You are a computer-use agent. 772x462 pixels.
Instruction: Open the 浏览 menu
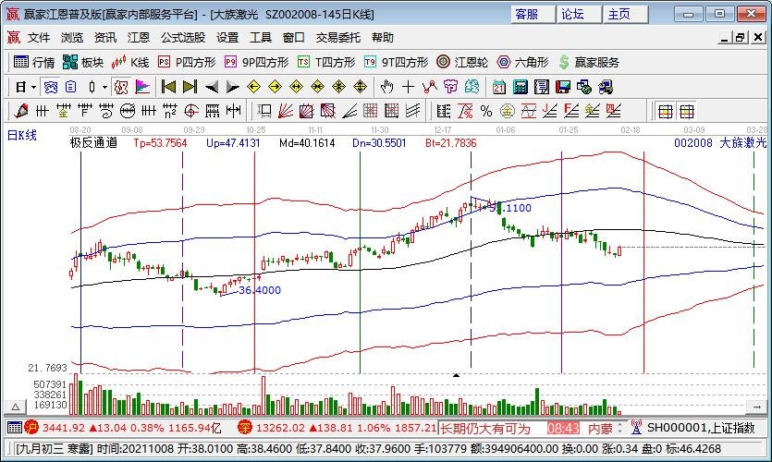[x=72, y=37]
